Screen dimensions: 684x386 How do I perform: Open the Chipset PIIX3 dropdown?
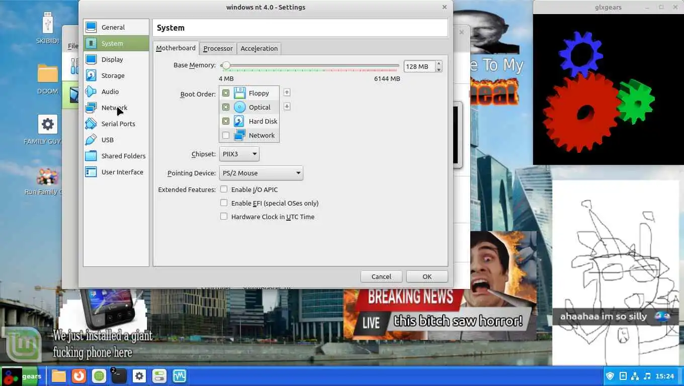coord(239,154)
